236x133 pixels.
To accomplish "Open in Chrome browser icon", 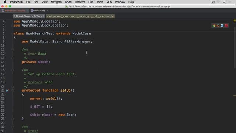I will [214, 25].
